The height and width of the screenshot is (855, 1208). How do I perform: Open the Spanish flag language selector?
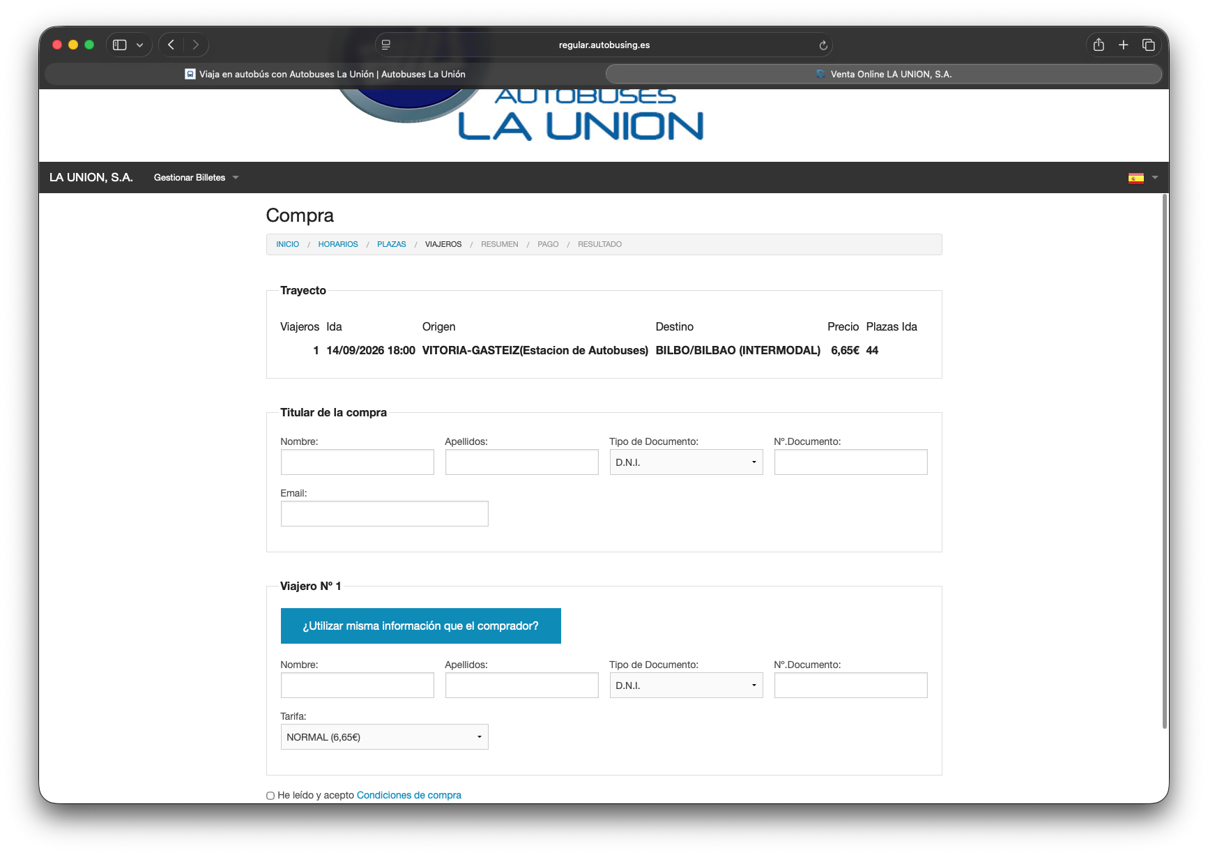1143,177
